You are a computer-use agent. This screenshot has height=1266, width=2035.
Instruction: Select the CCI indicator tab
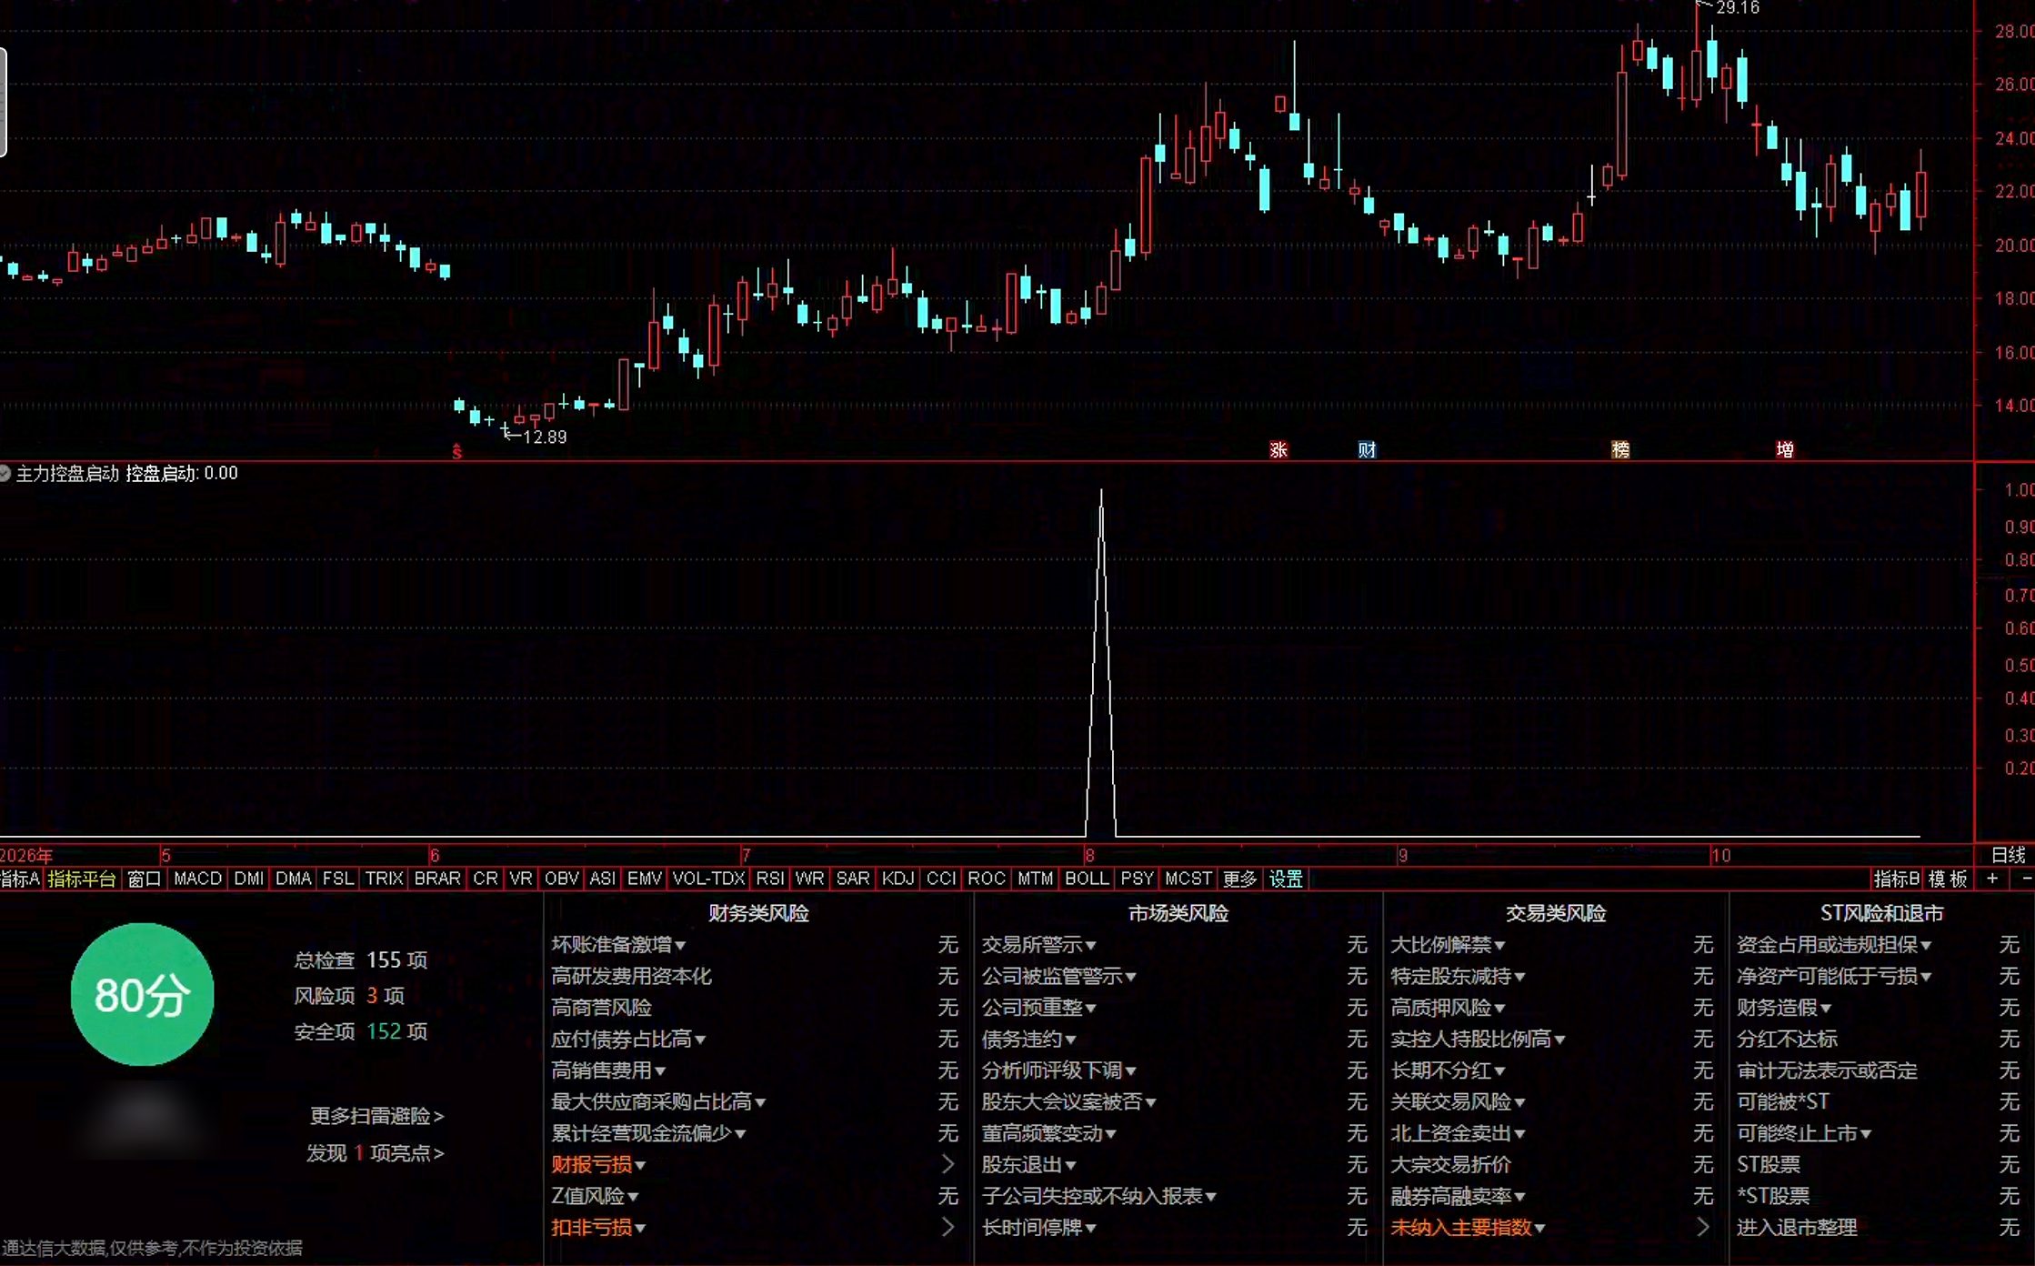pos(941,879)
